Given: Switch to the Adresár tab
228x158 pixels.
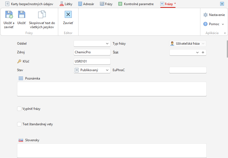Looking at the screenshot, I should coord(86,4).
